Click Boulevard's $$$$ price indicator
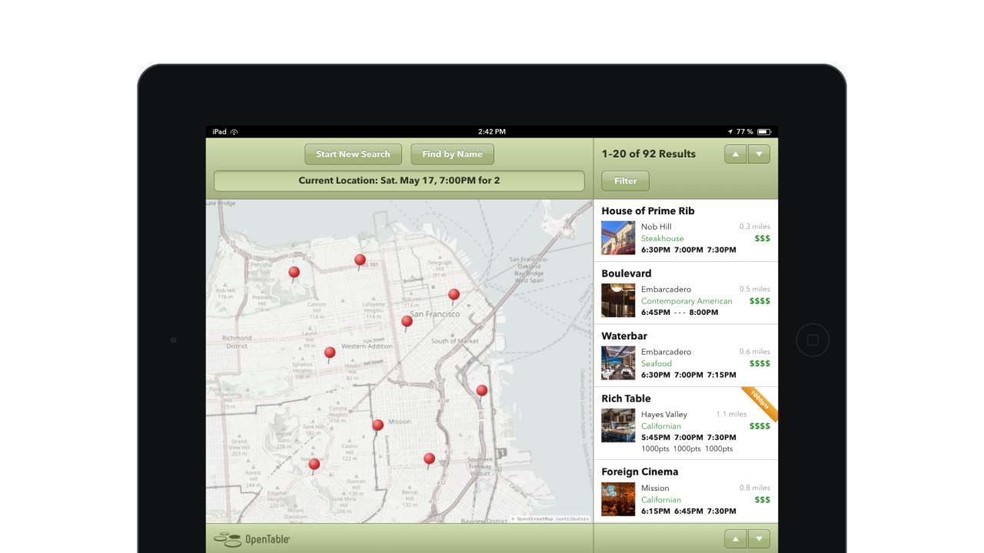 click(x=760, y=301)
